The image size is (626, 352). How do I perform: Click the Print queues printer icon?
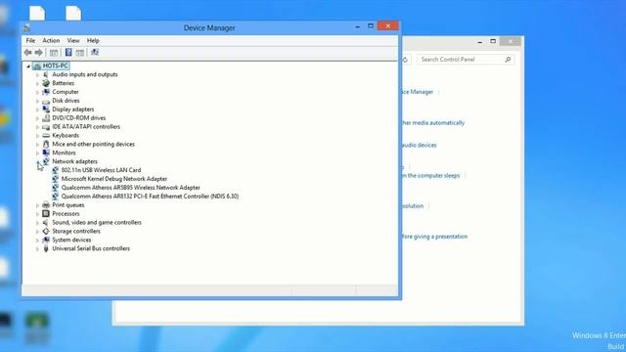[46, 205]
